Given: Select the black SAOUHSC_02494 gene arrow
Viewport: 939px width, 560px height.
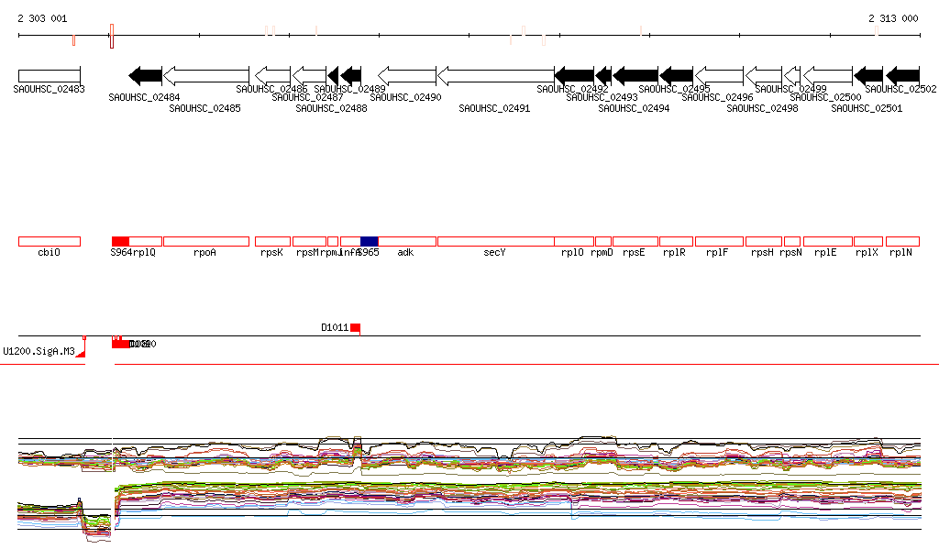Looking at the screenshot, I should pyautogui.click(x=635, y=75).
